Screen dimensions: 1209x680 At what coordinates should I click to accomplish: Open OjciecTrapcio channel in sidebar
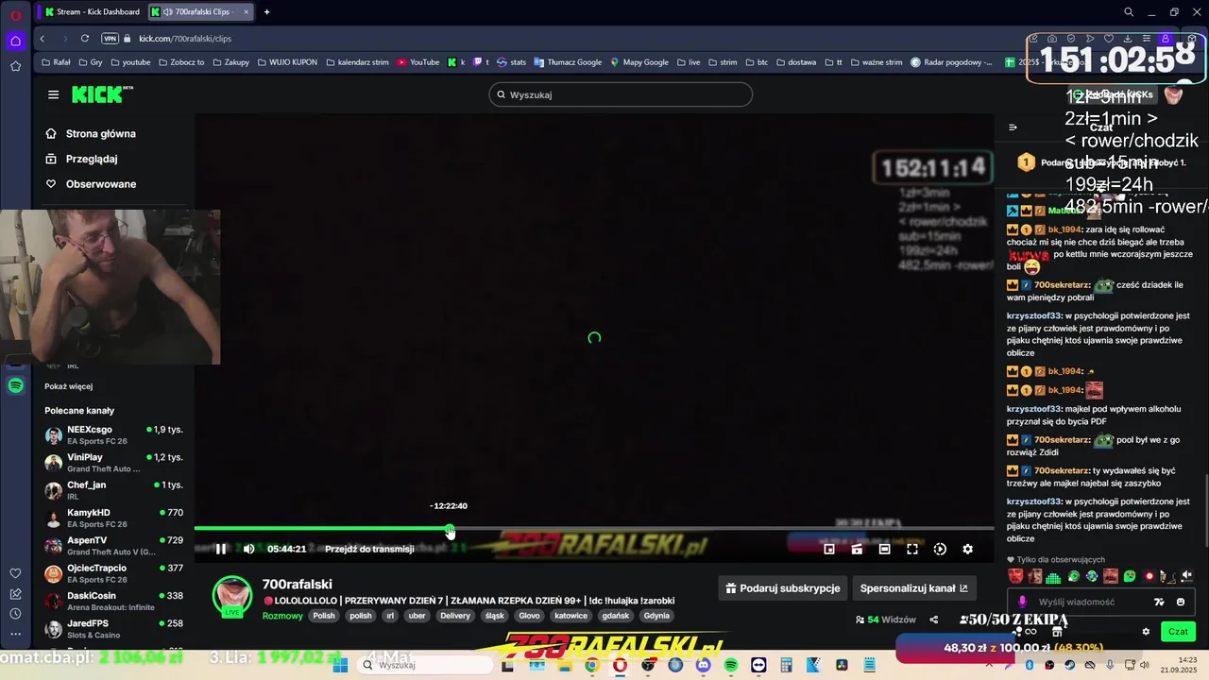[x=113, y=573]
